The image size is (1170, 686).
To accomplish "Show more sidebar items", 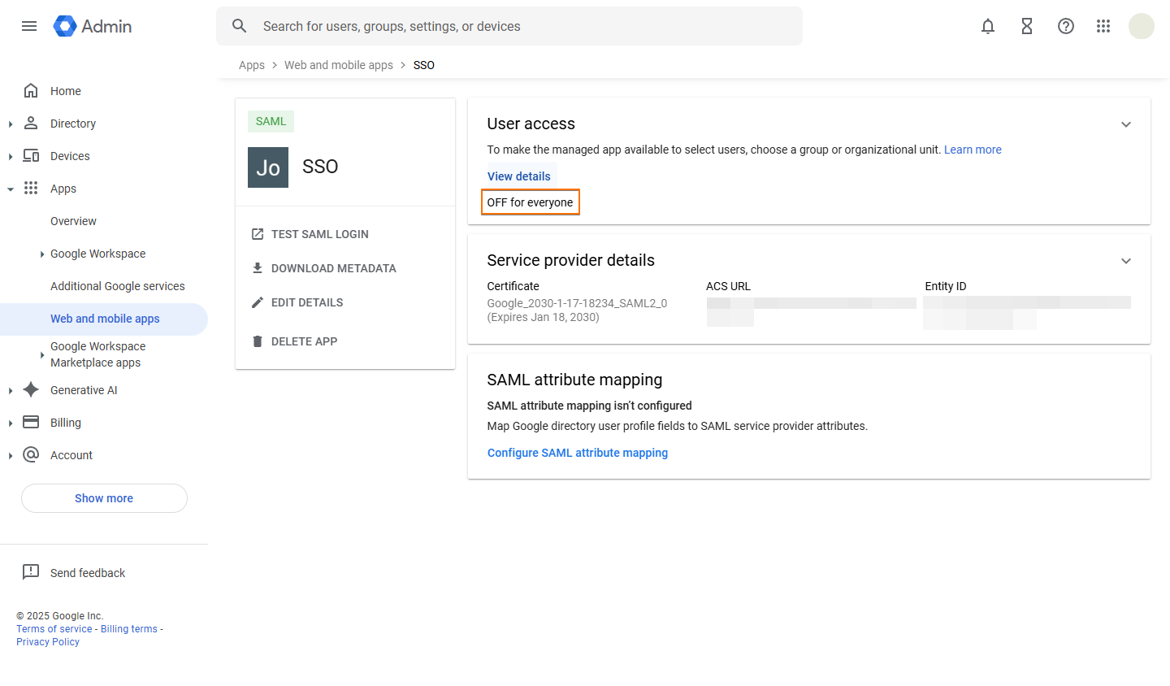I will tap(103, 497).
